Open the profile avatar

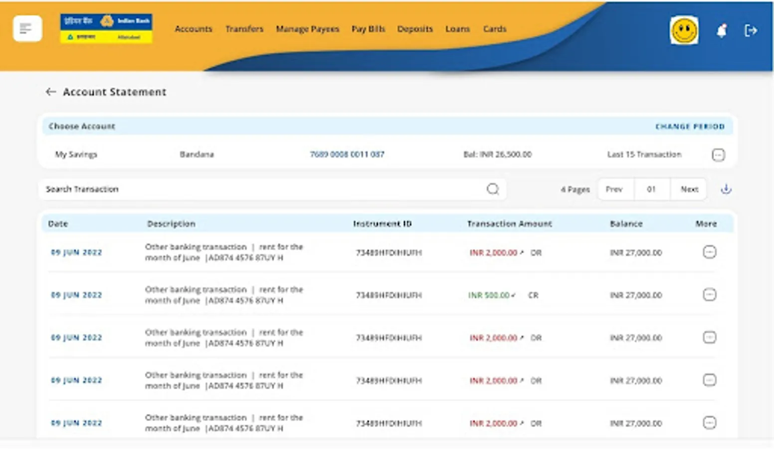(x=684, y=30)
